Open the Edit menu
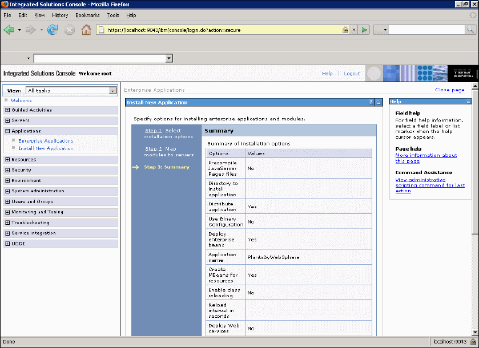The width and height of the screenshot is (479, 348). coord(23,15)
